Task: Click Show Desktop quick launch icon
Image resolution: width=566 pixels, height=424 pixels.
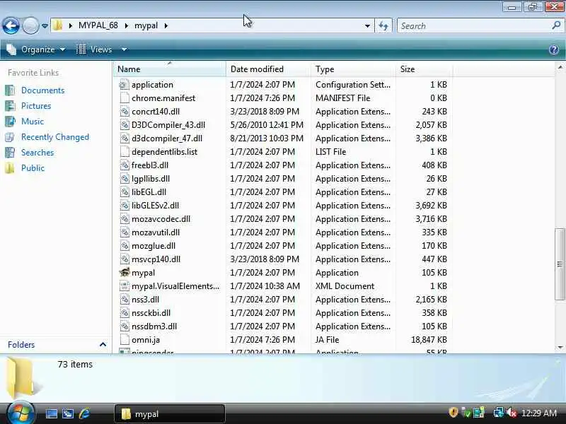Action: pos(51,413)
